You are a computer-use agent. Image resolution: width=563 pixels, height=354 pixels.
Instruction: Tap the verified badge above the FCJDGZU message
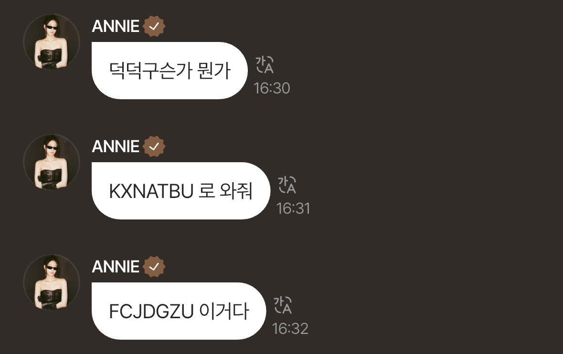[154, 267]
